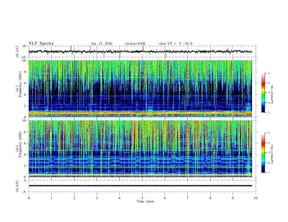Click the time axis tick label "10"
288x222 pixels.
click(256, 198)
